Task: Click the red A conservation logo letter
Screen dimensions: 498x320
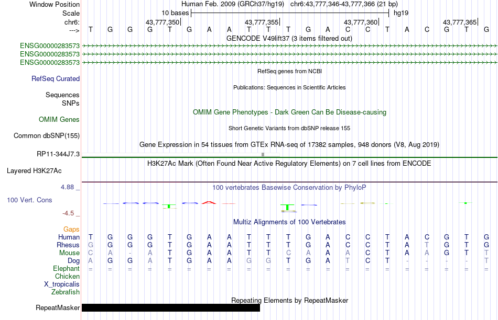Action: (209, 202)
